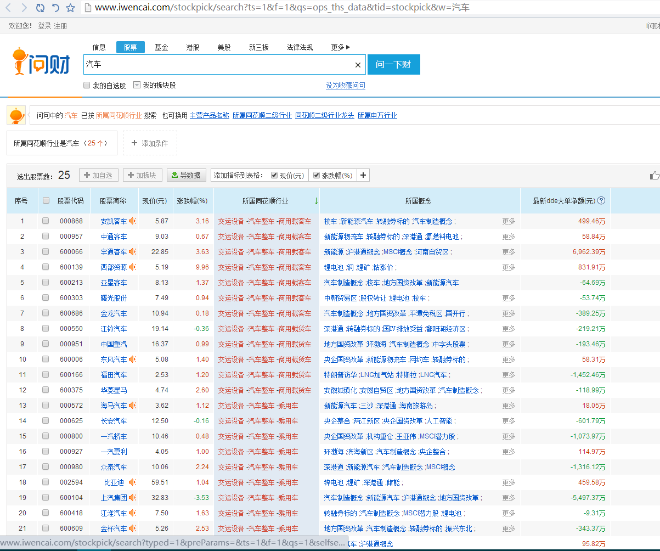Click the speaker icon next to 上汽集团
Screen dimensions: 660x551
click(x=132, y=498)
